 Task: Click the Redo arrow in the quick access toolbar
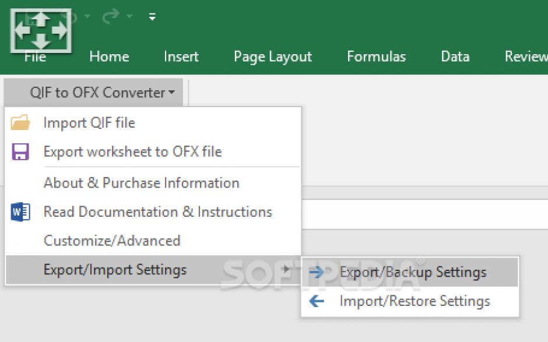click(111, 16)
